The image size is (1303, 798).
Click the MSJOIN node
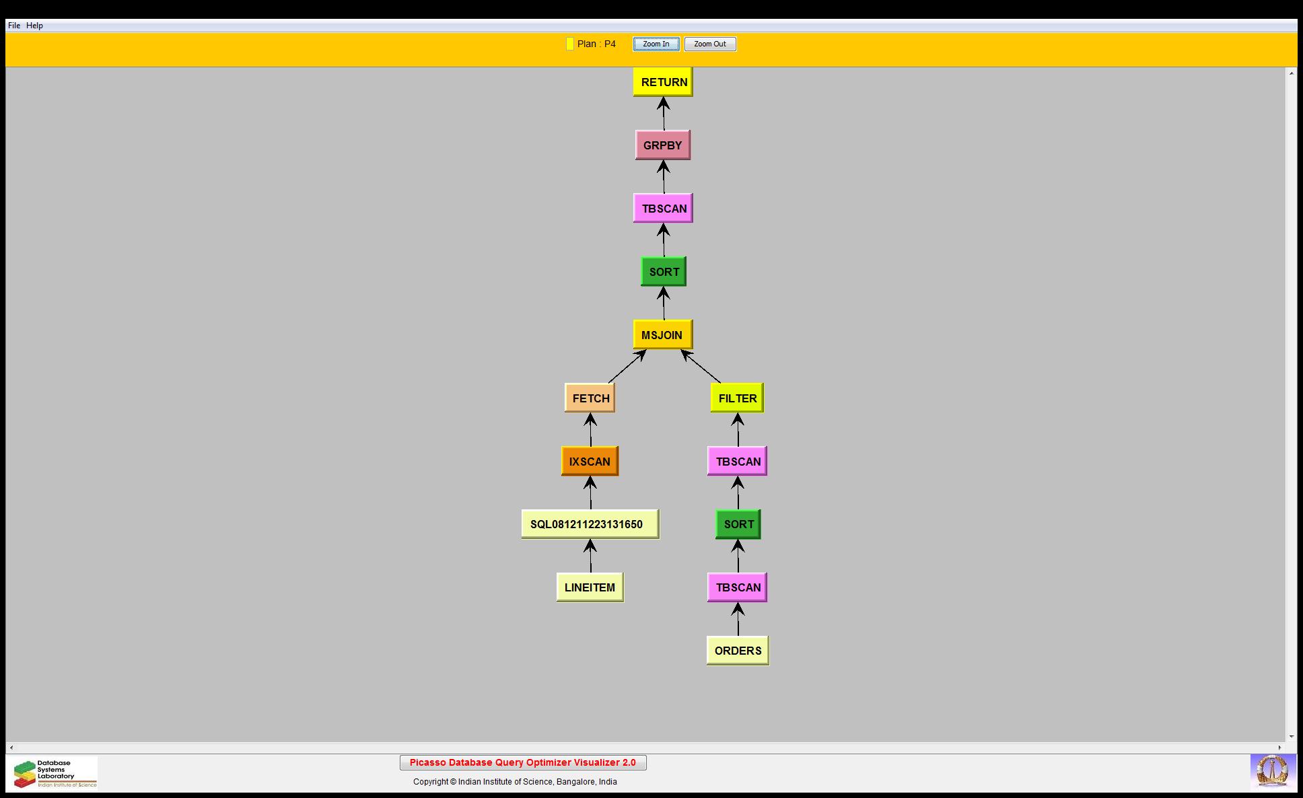(662, 335)
